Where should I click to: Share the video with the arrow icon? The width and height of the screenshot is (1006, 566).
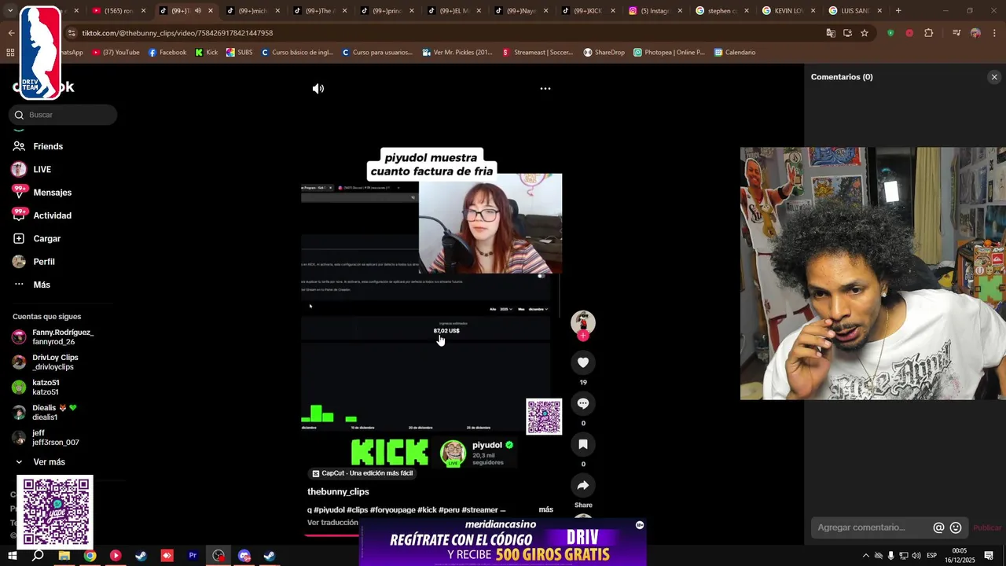tap(583, 485)
